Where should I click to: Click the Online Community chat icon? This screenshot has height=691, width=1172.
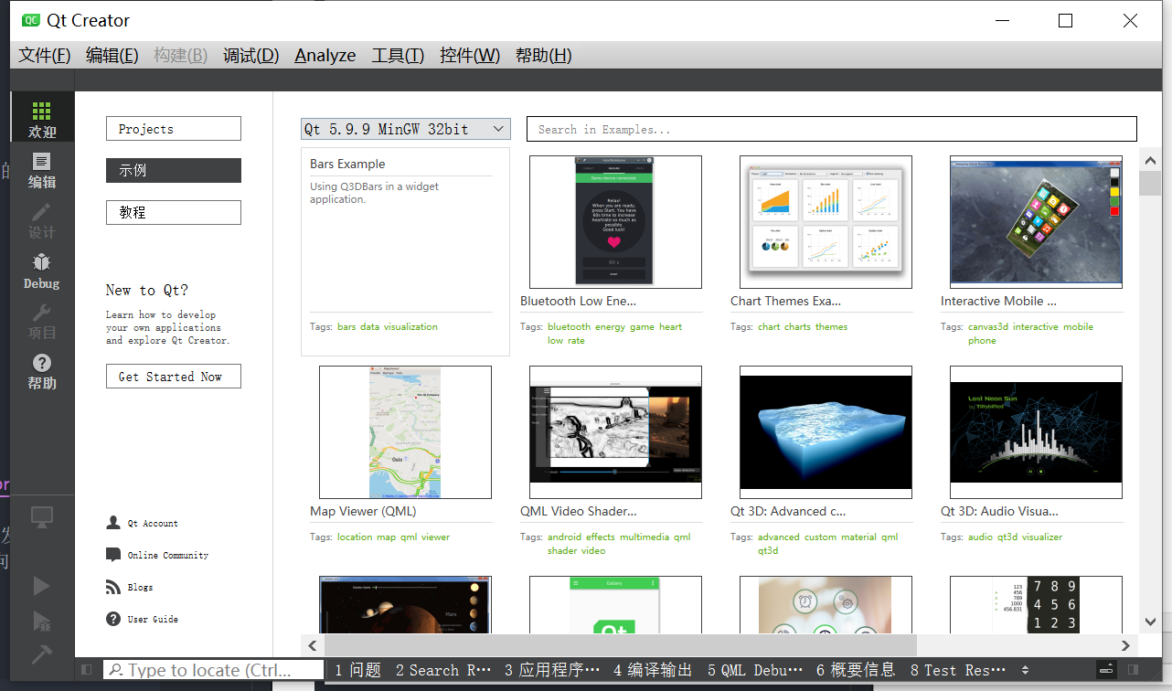click(x=113, y=555)
